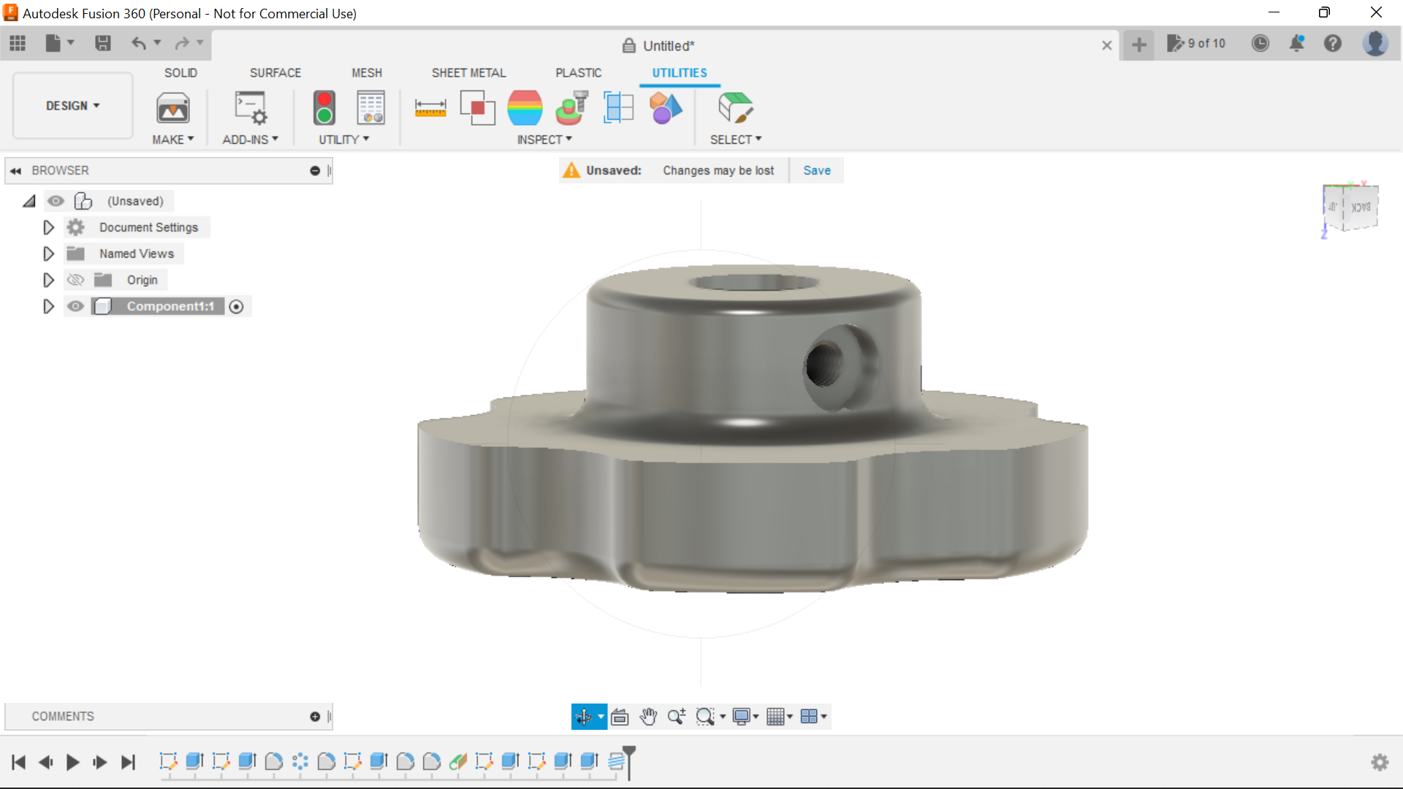The height and width of the screenshot is (789, 1403).
Task: Open a new design tab with plus
Action: click(1138, 45)
